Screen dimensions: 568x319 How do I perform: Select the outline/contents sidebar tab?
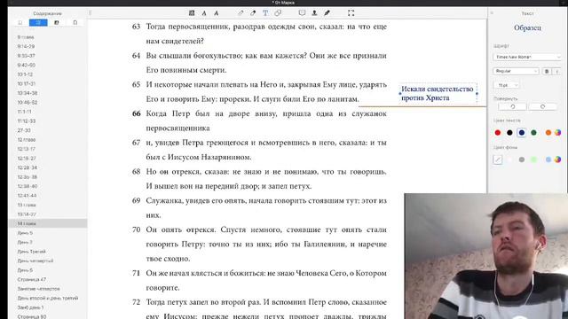click(x=38, y=22)
